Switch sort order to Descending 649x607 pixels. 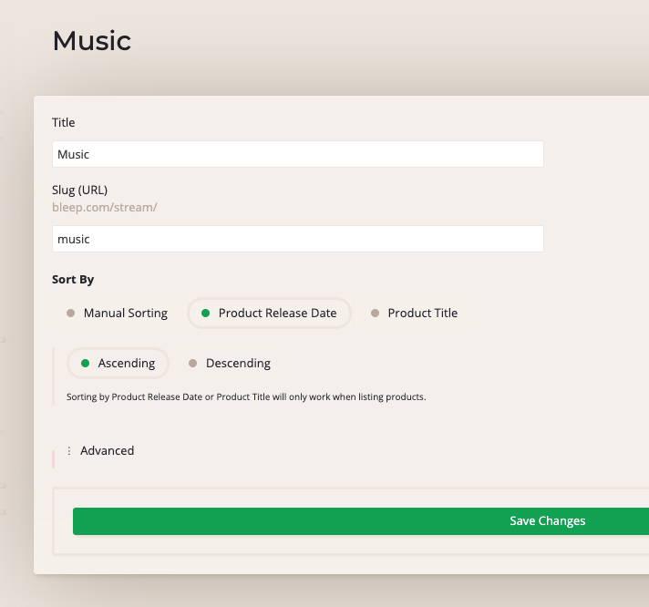tap(238, 364)
